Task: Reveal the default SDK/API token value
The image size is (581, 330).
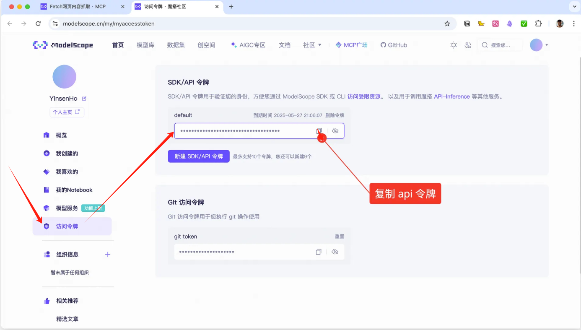Action: (x=335, y=131)
